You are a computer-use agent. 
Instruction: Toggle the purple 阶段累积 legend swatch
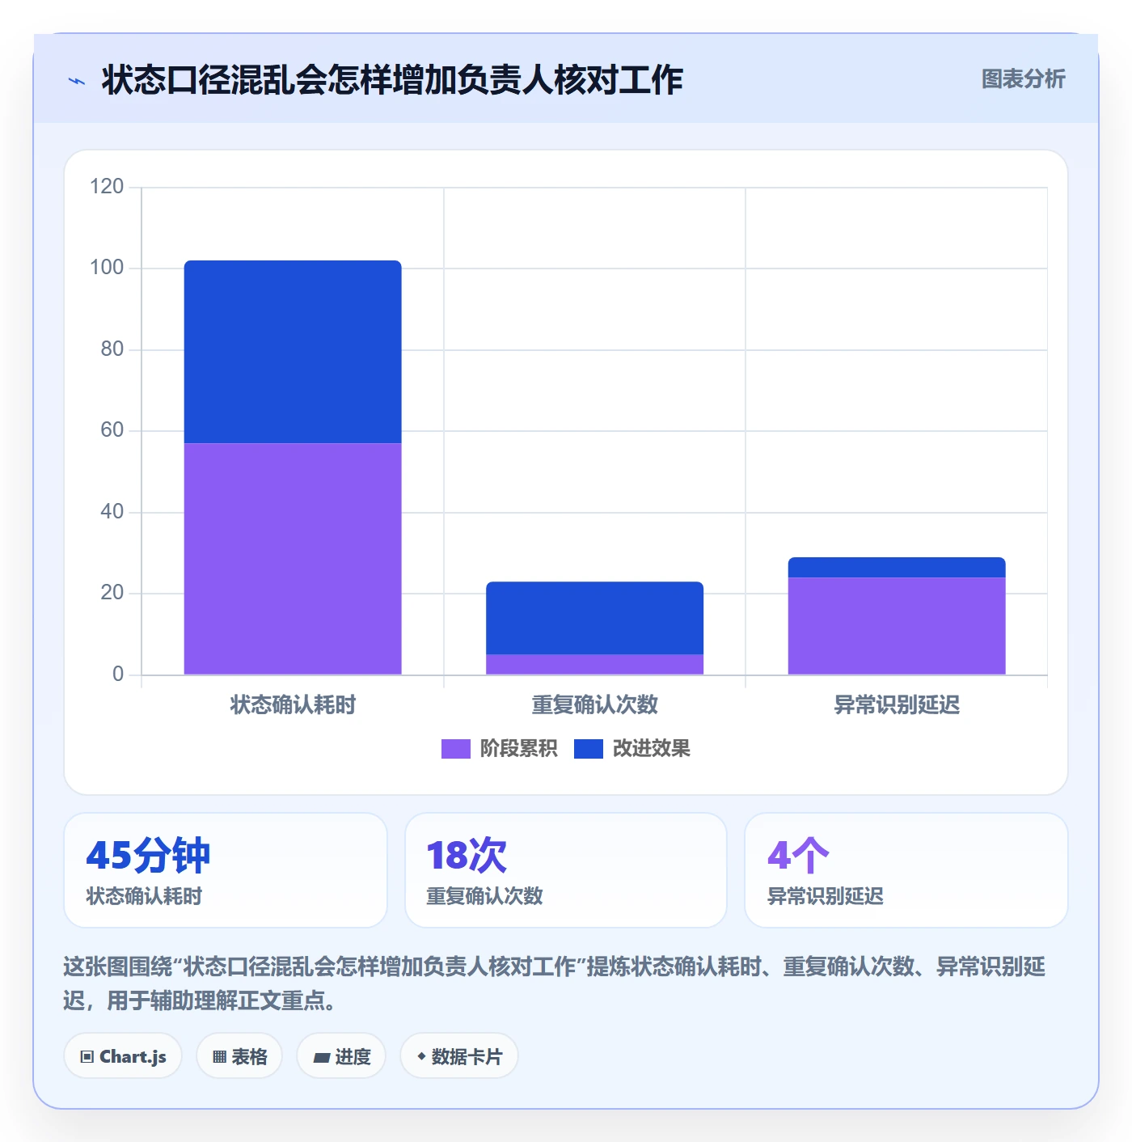click(x=455, y=749)
